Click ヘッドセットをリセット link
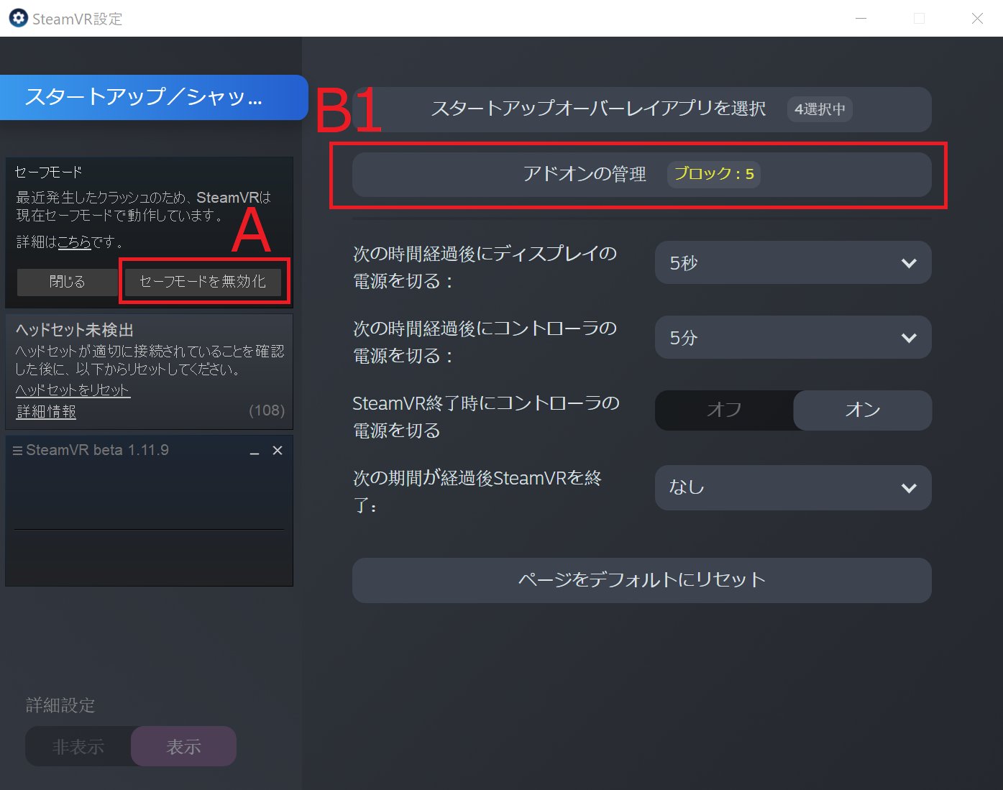 pyautogui.click(x=73, y=390)
